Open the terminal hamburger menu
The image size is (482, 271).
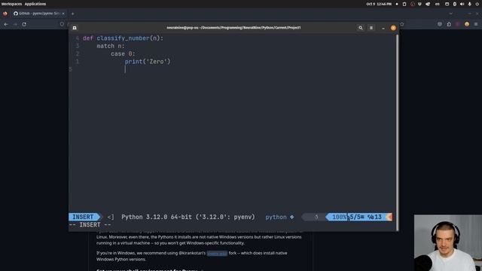[371, 28]
